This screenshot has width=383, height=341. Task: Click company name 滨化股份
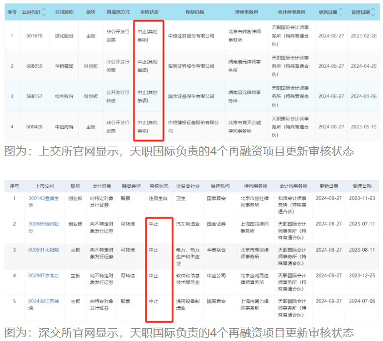click(64, 36)
